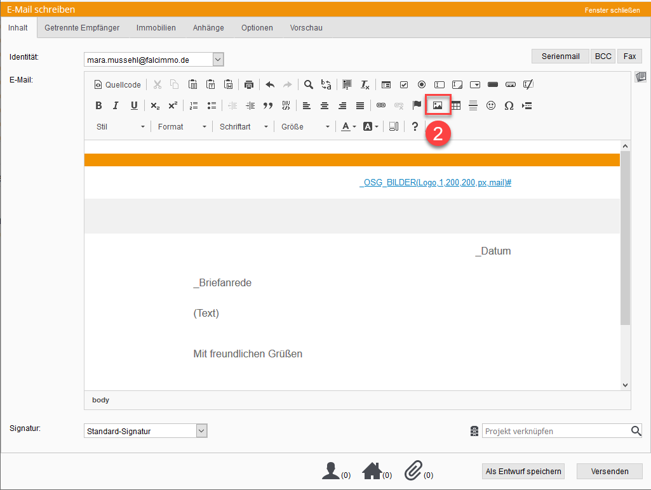Open the smiley emoticon picker
The width and height of the screenshot is (651, 490).
(x=491, y=106)
